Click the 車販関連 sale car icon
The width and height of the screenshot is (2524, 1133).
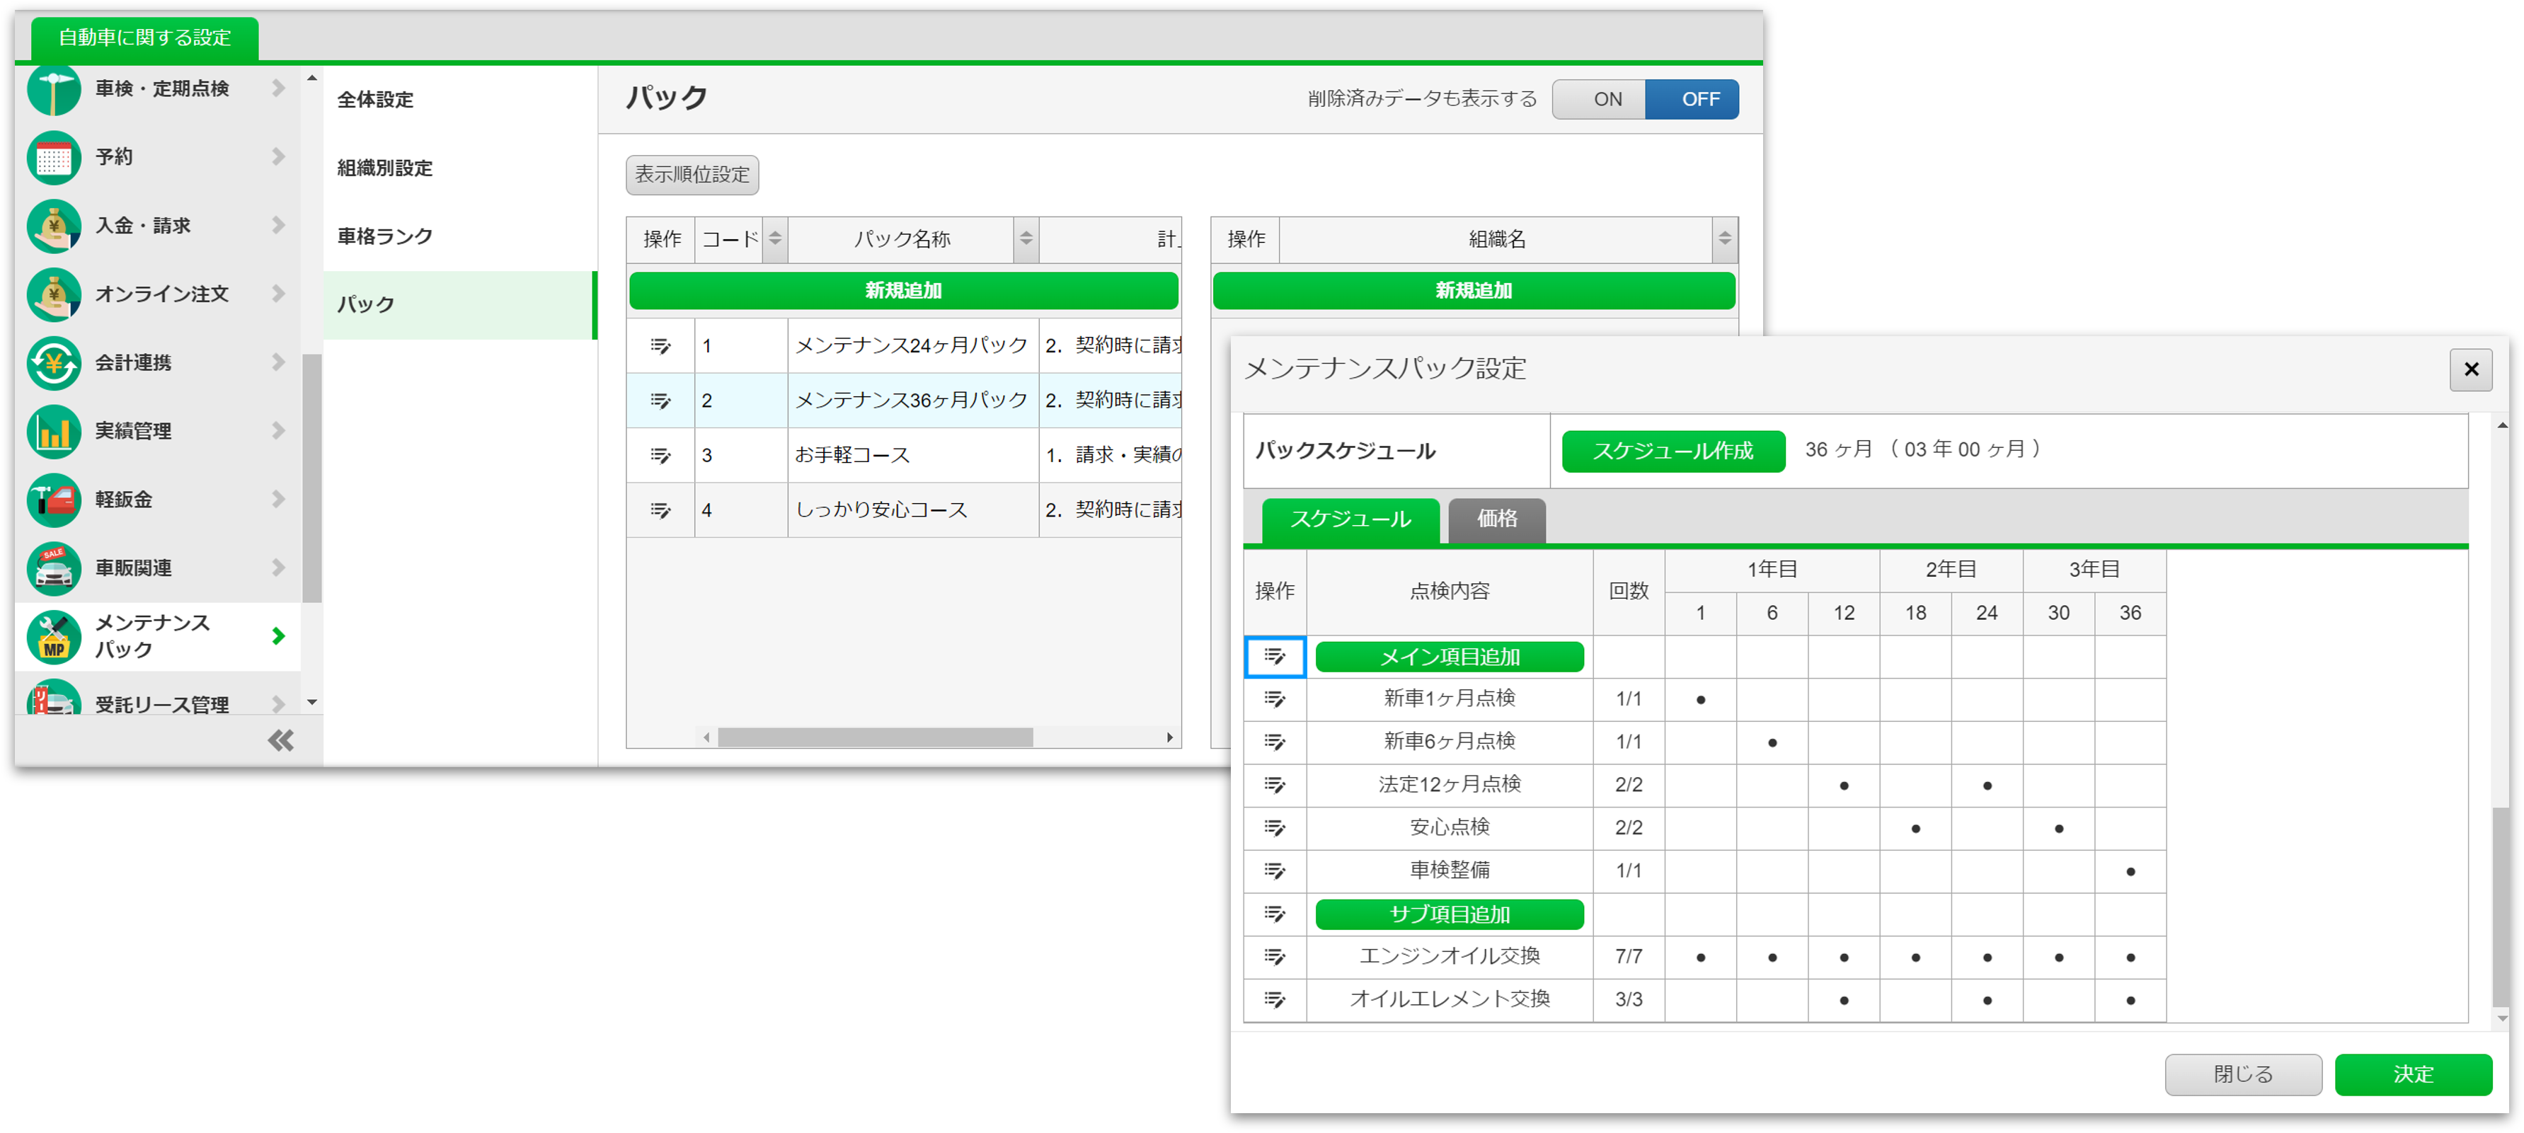tap(54, 569)
